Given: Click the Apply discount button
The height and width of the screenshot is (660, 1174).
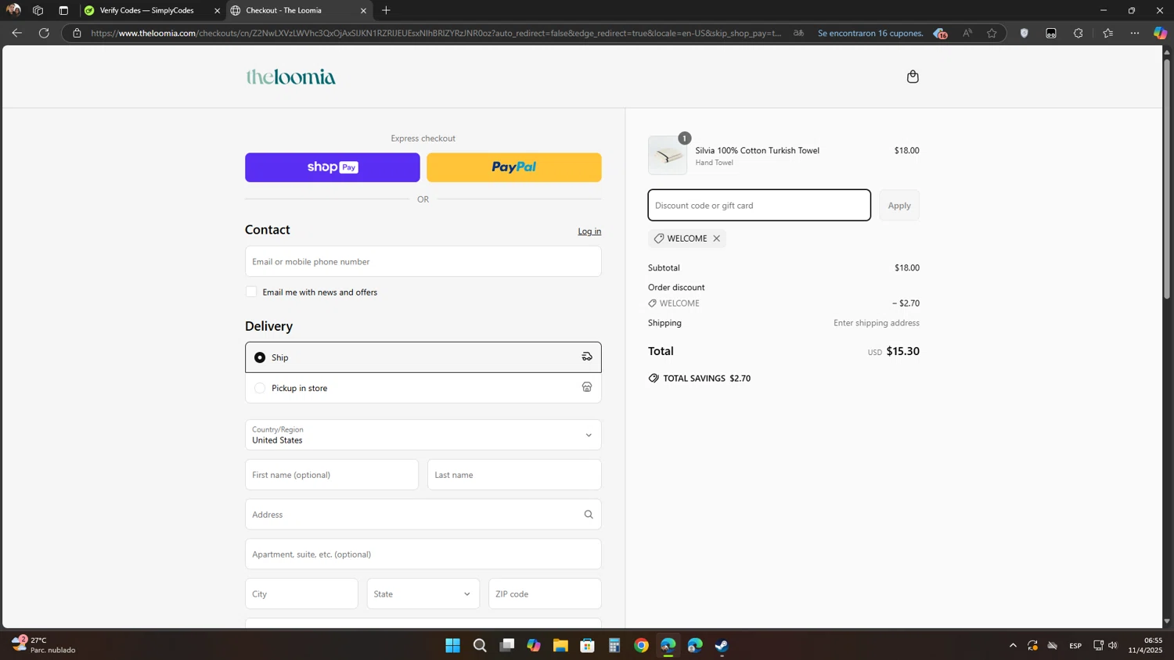Looking at the screenshot, I should (x=899, y=205).
